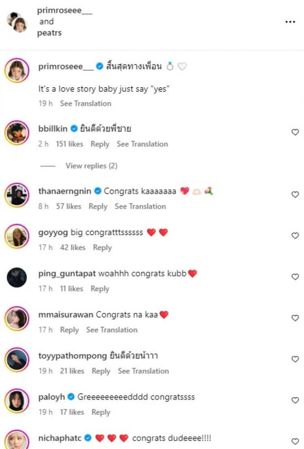Open peatrs profile from post header
The image size is (304, 449).
coord(49,33)
